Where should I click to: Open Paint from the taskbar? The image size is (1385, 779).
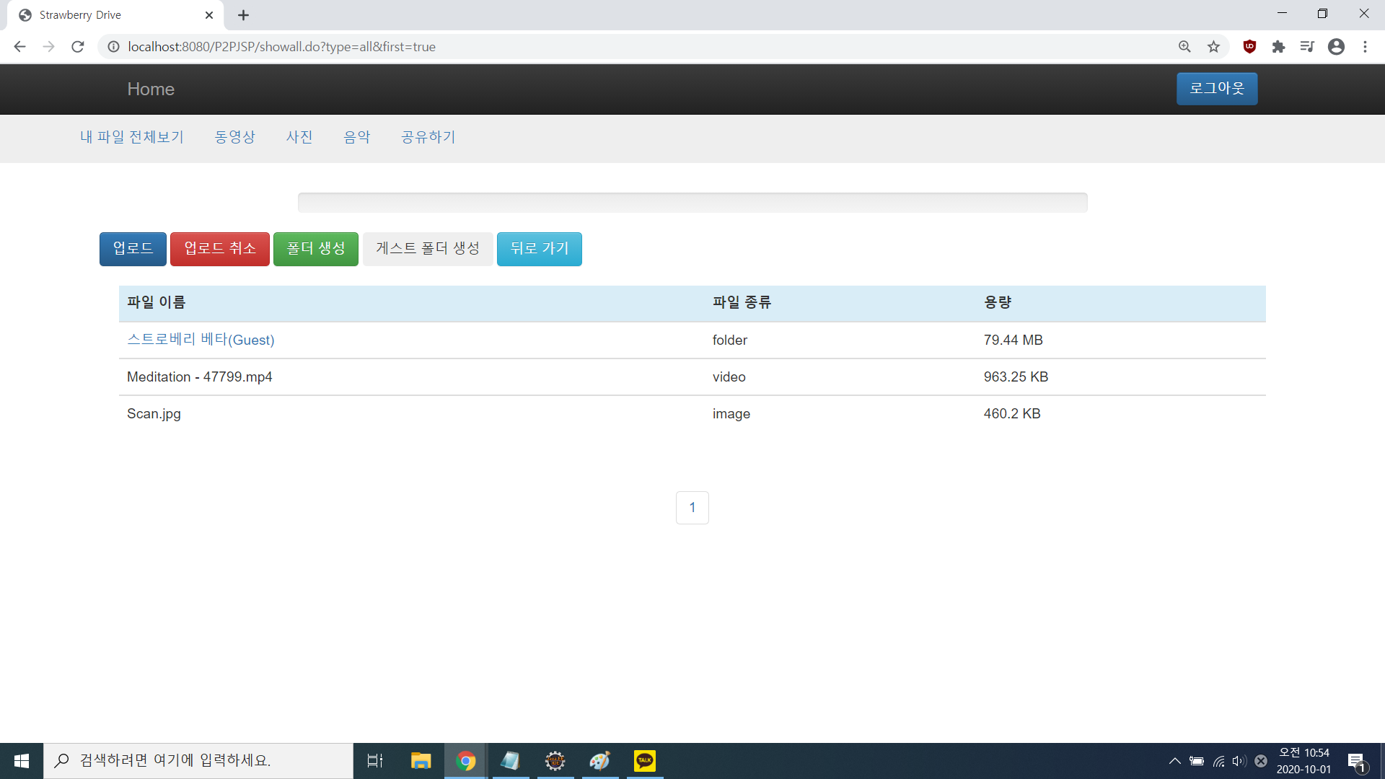600,760
